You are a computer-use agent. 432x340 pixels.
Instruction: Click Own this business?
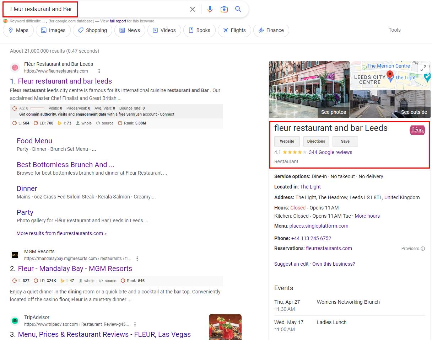click(334, 264)
